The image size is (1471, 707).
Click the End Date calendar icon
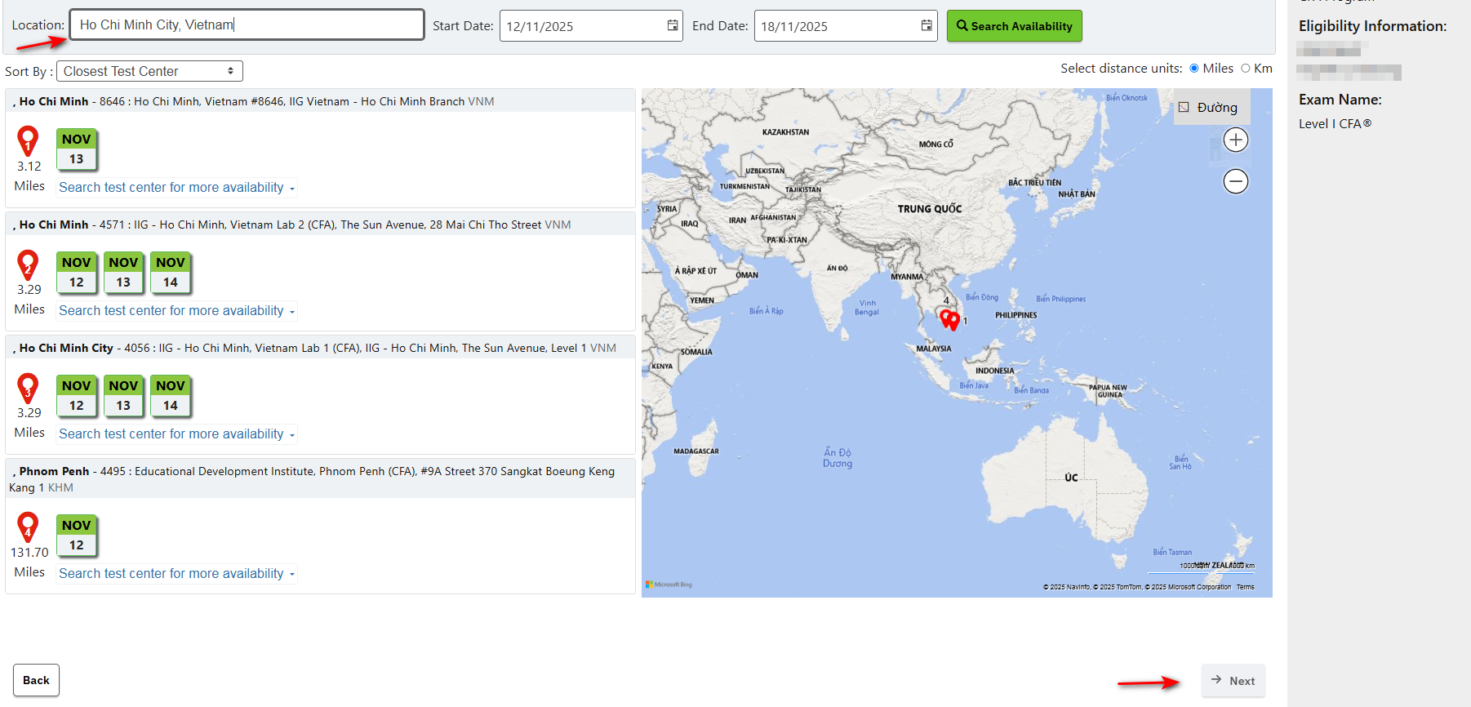927,25
